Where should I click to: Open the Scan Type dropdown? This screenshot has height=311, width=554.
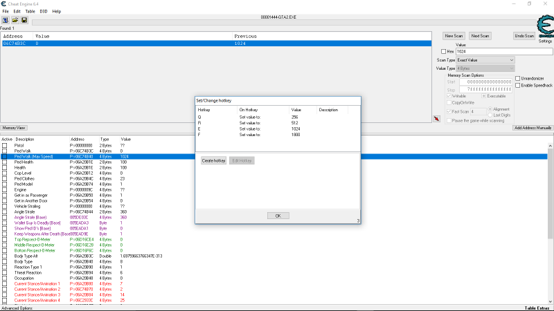[x=485, y=60]
